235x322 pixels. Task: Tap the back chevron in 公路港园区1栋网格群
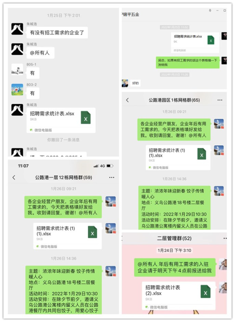coord(127,100)
